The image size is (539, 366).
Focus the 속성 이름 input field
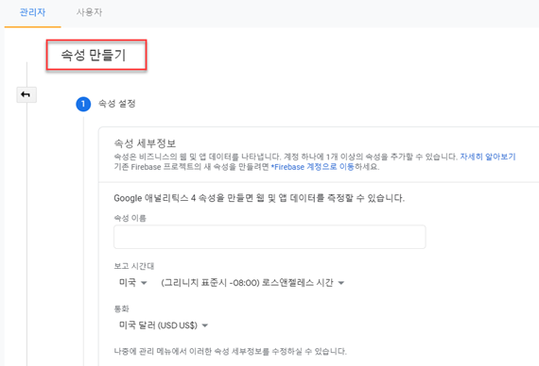tap(269, 237)
